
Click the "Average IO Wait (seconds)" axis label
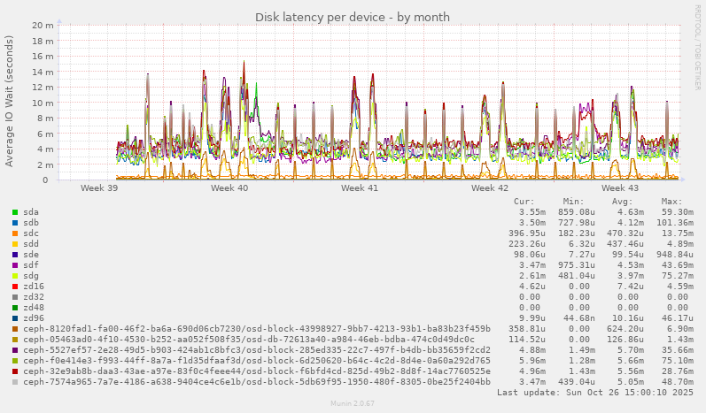click(10, 101)
